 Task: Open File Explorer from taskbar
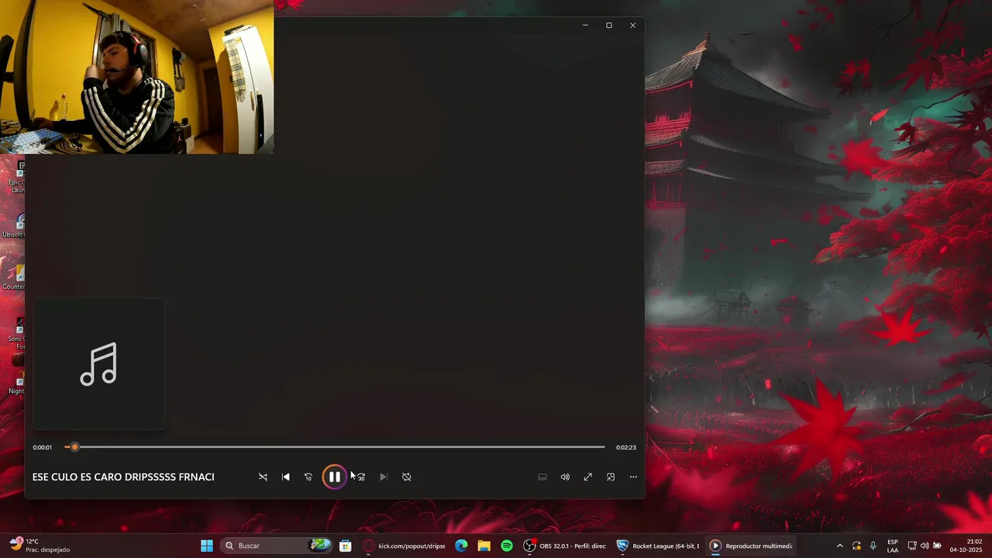[484, 546]
